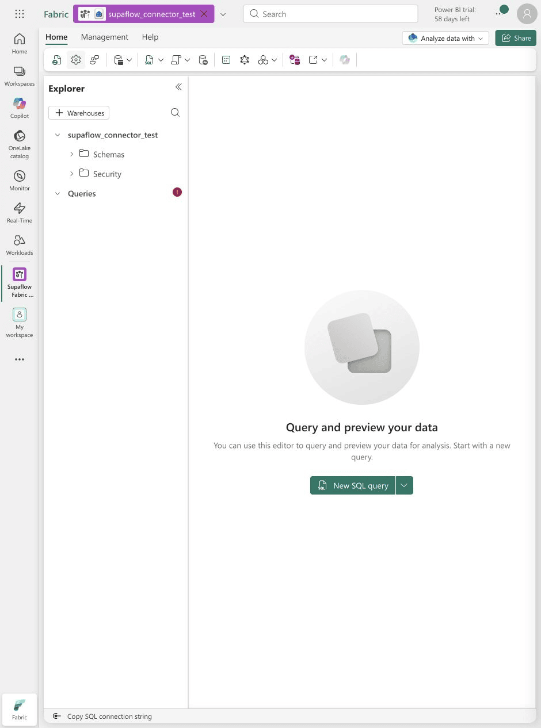Open Workspaces from the left sidebar

tap(20, 76)
